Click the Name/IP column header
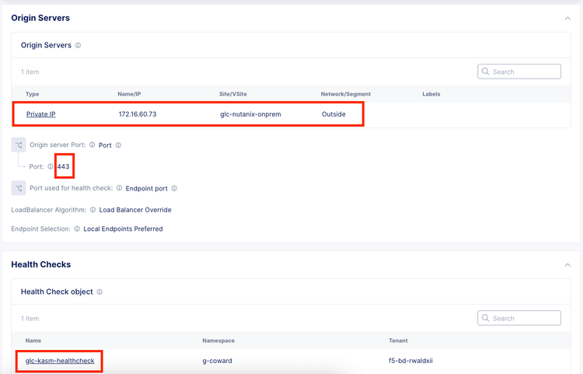The image size is (583, 374). 129,94
